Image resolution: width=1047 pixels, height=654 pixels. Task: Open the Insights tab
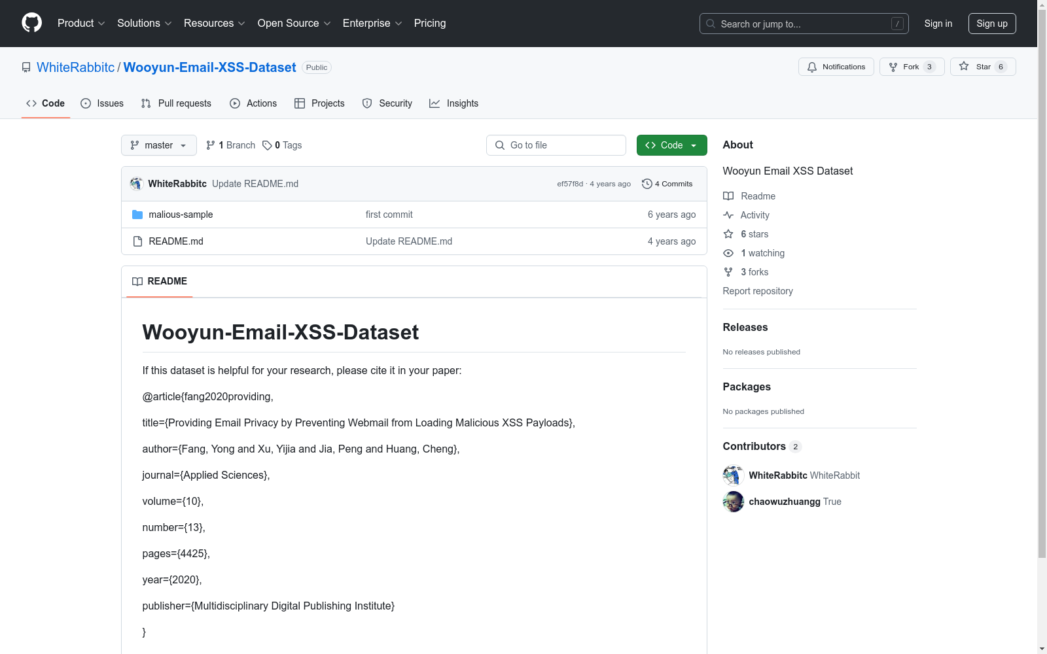(x=453, y=103)
